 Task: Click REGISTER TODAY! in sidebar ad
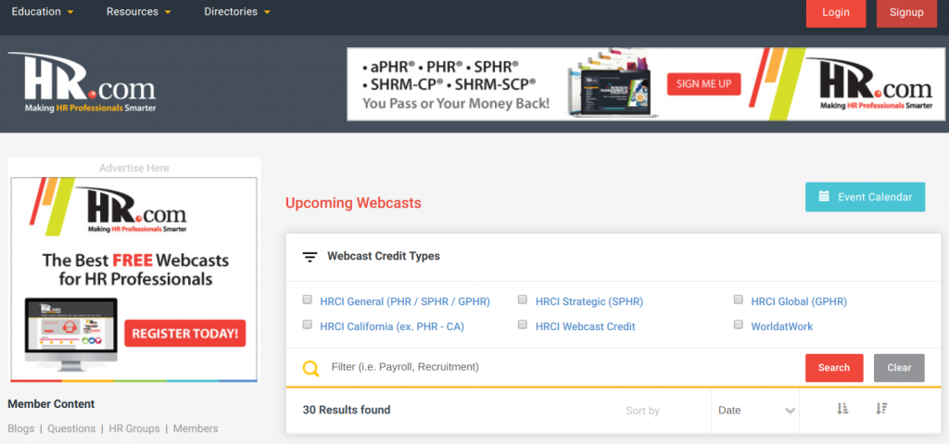coord(185,333)
